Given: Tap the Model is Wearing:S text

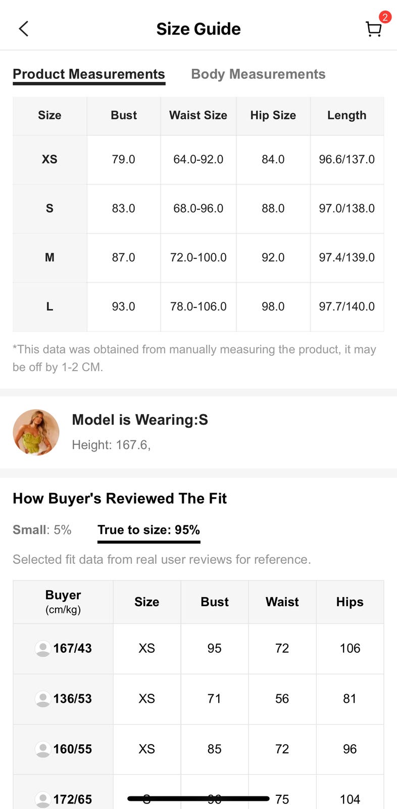Looking at the screenshot, I should tap(140, 420).
